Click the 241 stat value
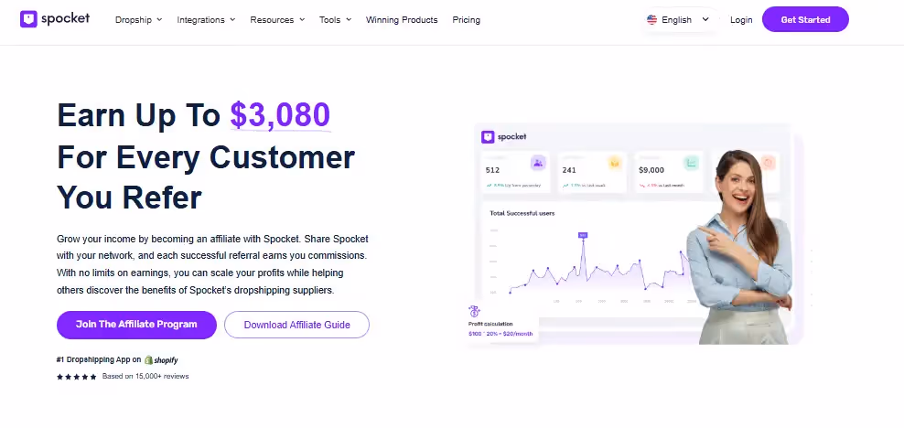Screen dimensions: 904x428 [569, 170]
